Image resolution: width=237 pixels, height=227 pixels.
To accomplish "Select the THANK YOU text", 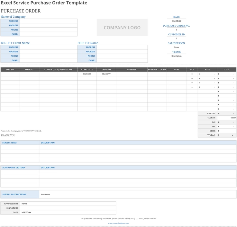I will click(8, 135).
